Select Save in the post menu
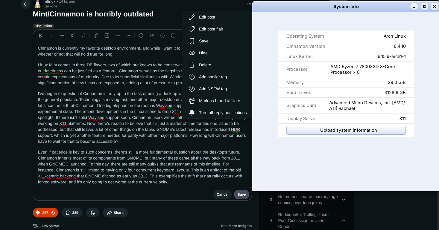Screen dimensions: 439x230 (217, 41)
